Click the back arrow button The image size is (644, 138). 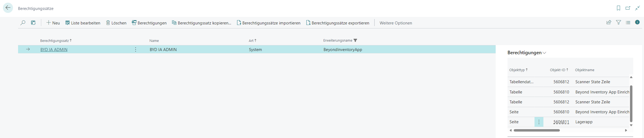click(8, 8)
